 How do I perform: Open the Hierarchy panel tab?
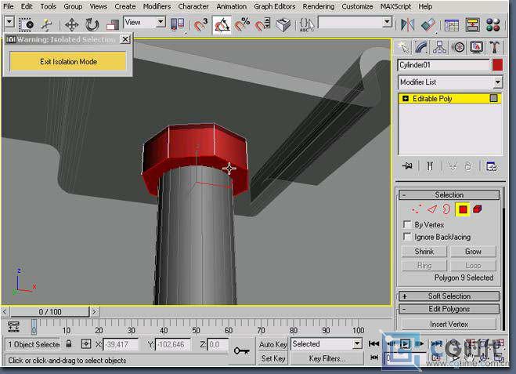(x=439, y=47)
